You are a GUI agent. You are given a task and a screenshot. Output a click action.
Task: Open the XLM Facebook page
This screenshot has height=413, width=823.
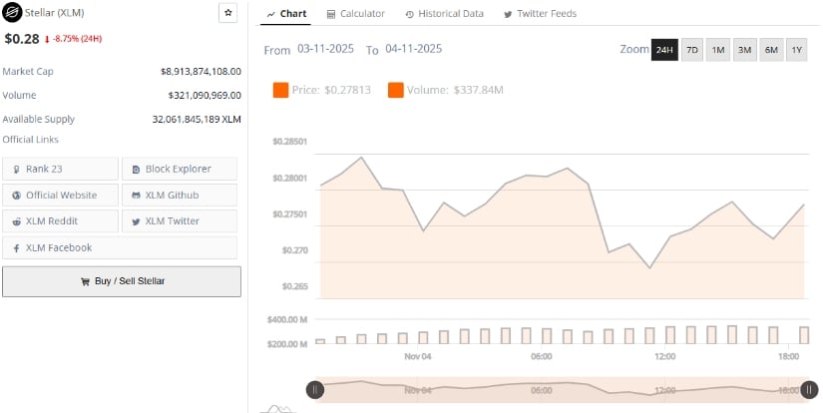click(120, 247)
